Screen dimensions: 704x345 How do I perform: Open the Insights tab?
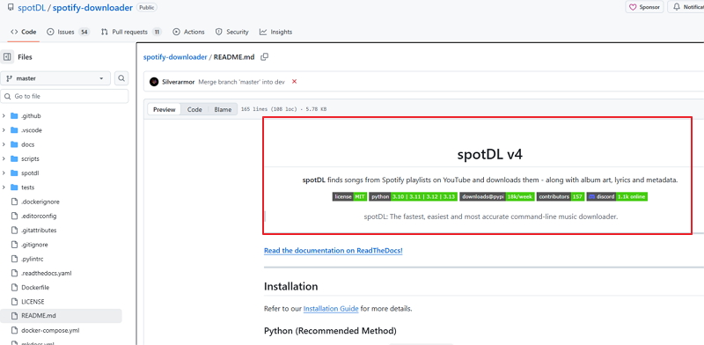pos(275,32)
